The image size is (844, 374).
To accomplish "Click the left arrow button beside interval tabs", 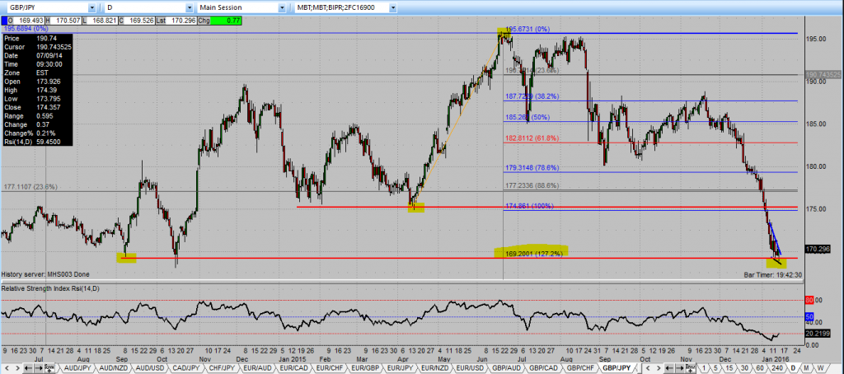I will click(668, 368).
